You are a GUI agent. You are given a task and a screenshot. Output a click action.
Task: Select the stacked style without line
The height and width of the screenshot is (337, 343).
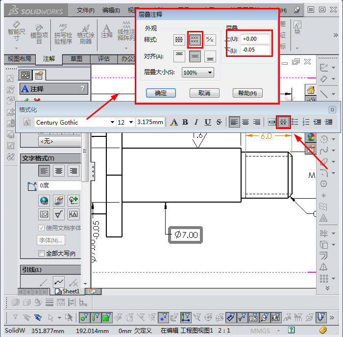tap(195, 40)
